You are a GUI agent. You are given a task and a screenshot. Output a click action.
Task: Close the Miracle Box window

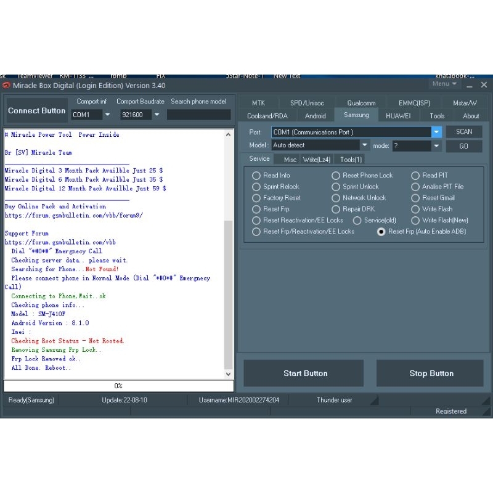(484, 84)
